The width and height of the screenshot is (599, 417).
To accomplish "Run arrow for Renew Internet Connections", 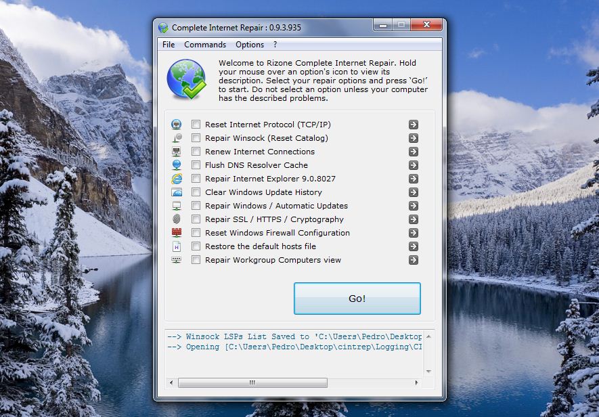I will [414, 152].
